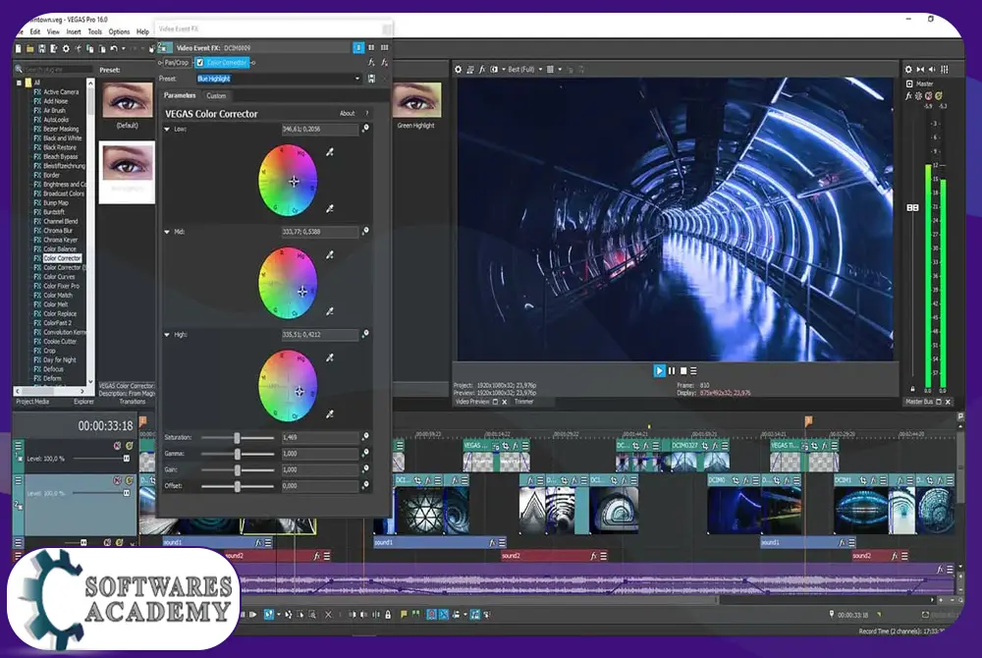
Task: Open the Preset dropdown arrow for Blue Highlight
Action: [x=357, y=79]
